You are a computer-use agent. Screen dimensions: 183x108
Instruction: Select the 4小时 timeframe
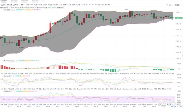[74, 5]
